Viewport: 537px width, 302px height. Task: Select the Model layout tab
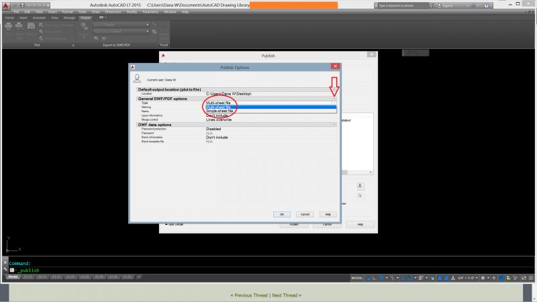(x=13, y=276)
